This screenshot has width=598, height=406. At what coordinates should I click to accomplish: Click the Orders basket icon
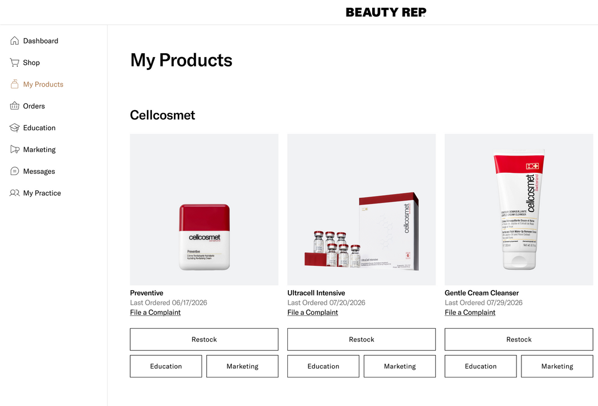(x=15, y=106)
